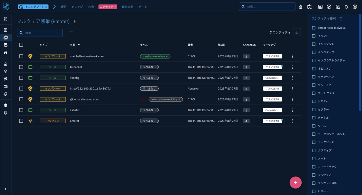Open investigations compass icon
The image size is (362, 195).
coord(329,7)
